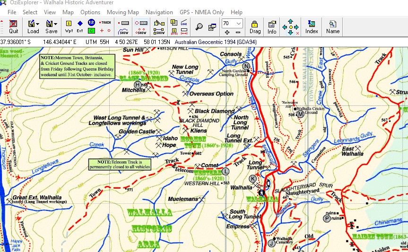408x252 pixels.
Task: Click the Walhalla Cricket Ground M marker
Action: pos(300,114)
